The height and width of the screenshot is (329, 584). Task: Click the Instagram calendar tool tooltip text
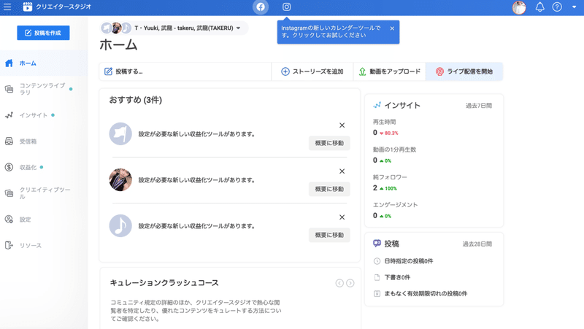click(x=331, y=31)
